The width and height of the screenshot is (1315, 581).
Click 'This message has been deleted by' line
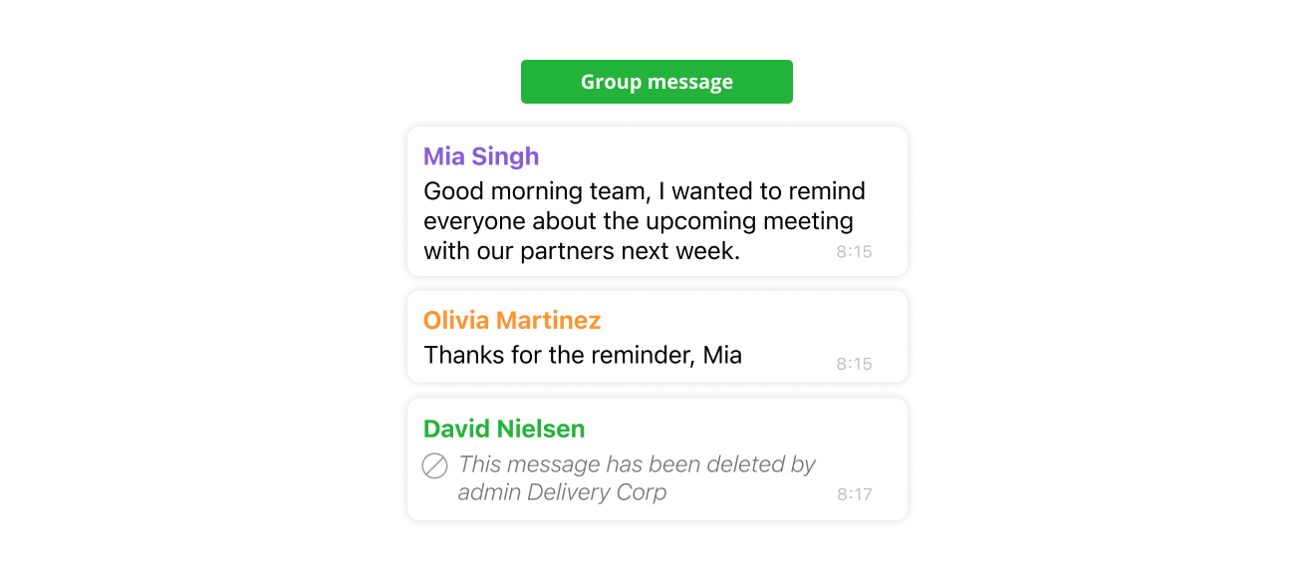point(637,464)
